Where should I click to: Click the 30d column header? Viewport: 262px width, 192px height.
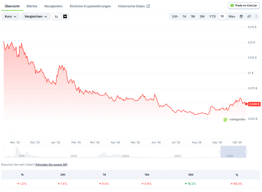click(191, 175)
